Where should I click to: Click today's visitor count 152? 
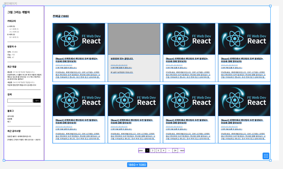click(13, 54)
